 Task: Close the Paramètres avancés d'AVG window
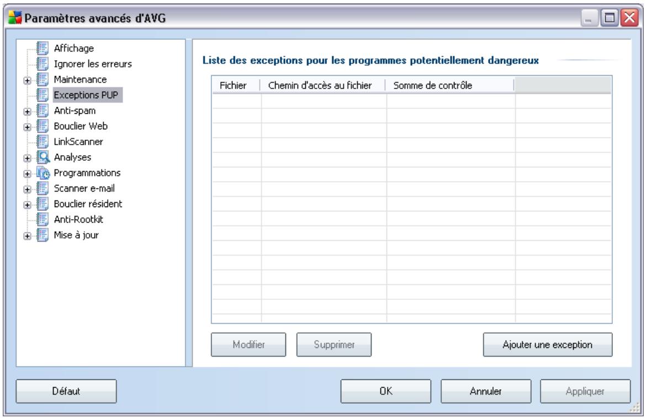coord(629,18)
